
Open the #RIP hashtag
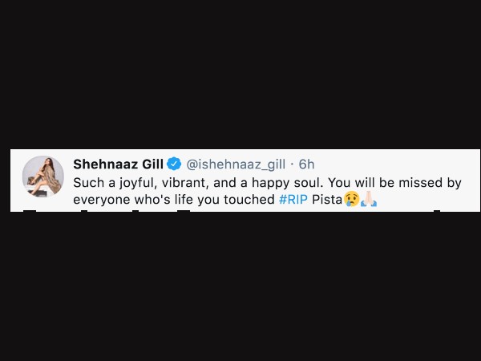pyautogui.click(x=293, y=200)
